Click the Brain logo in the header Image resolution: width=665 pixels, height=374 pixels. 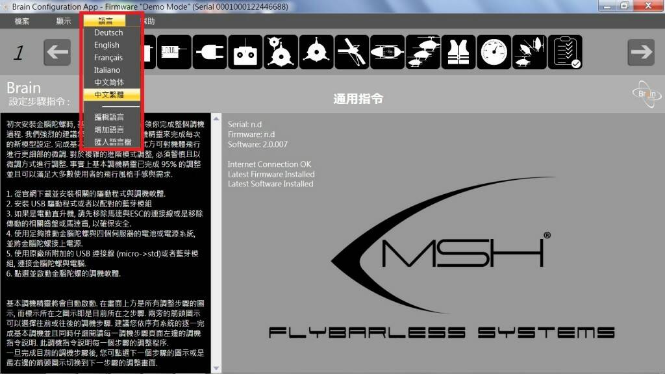click(647, 93)
